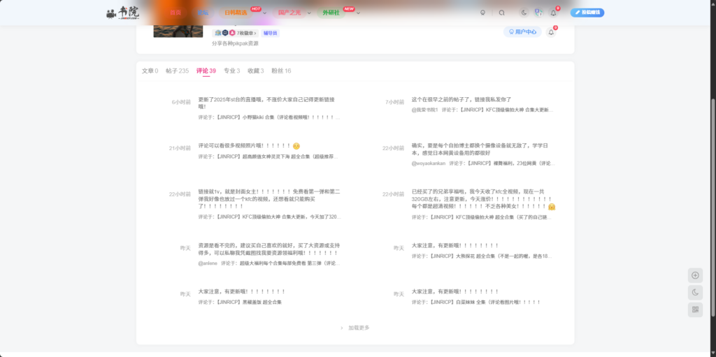This screenshot has height=357, width=716.
Task: Open post KFC顶级偷拍大神 今天加了320 link
Action: tap(278, 217)
